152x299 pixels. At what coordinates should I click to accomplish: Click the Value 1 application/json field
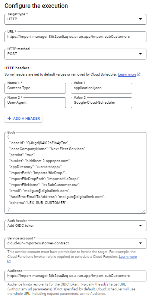[102, 88]
